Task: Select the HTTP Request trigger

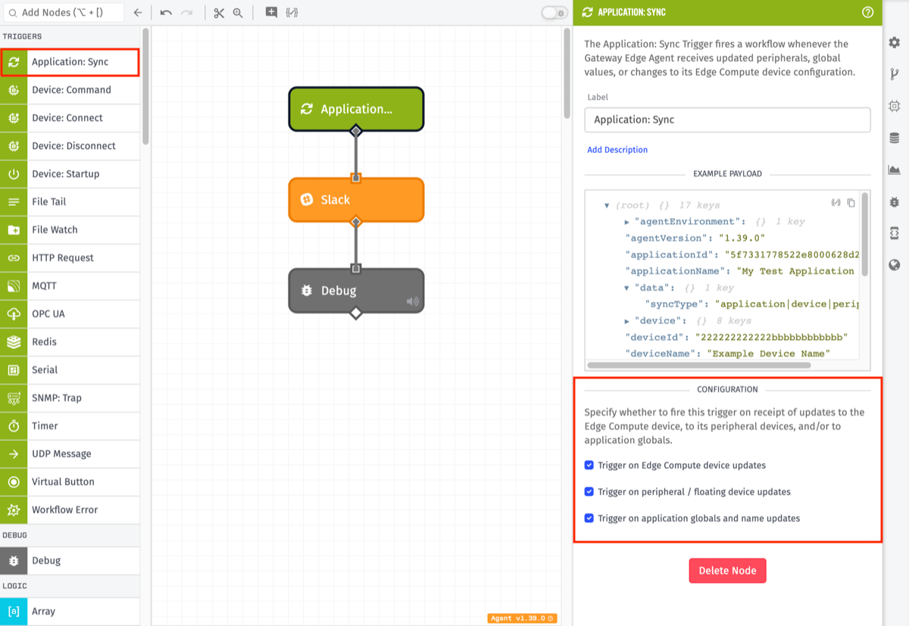Action: coord(70,258)
